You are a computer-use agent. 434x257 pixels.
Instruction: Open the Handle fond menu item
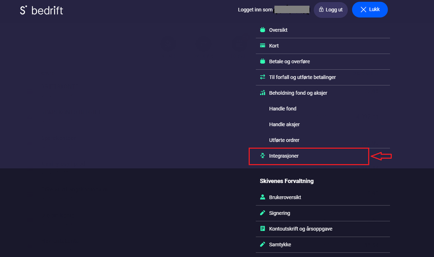(283, 109)
